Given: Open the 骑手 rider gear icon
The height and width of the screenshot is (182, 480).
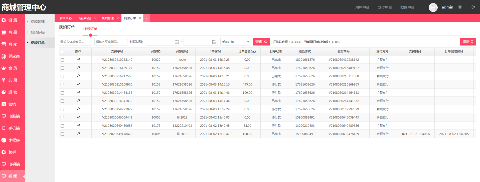Looking at the screenshot, I should (4, 152).
